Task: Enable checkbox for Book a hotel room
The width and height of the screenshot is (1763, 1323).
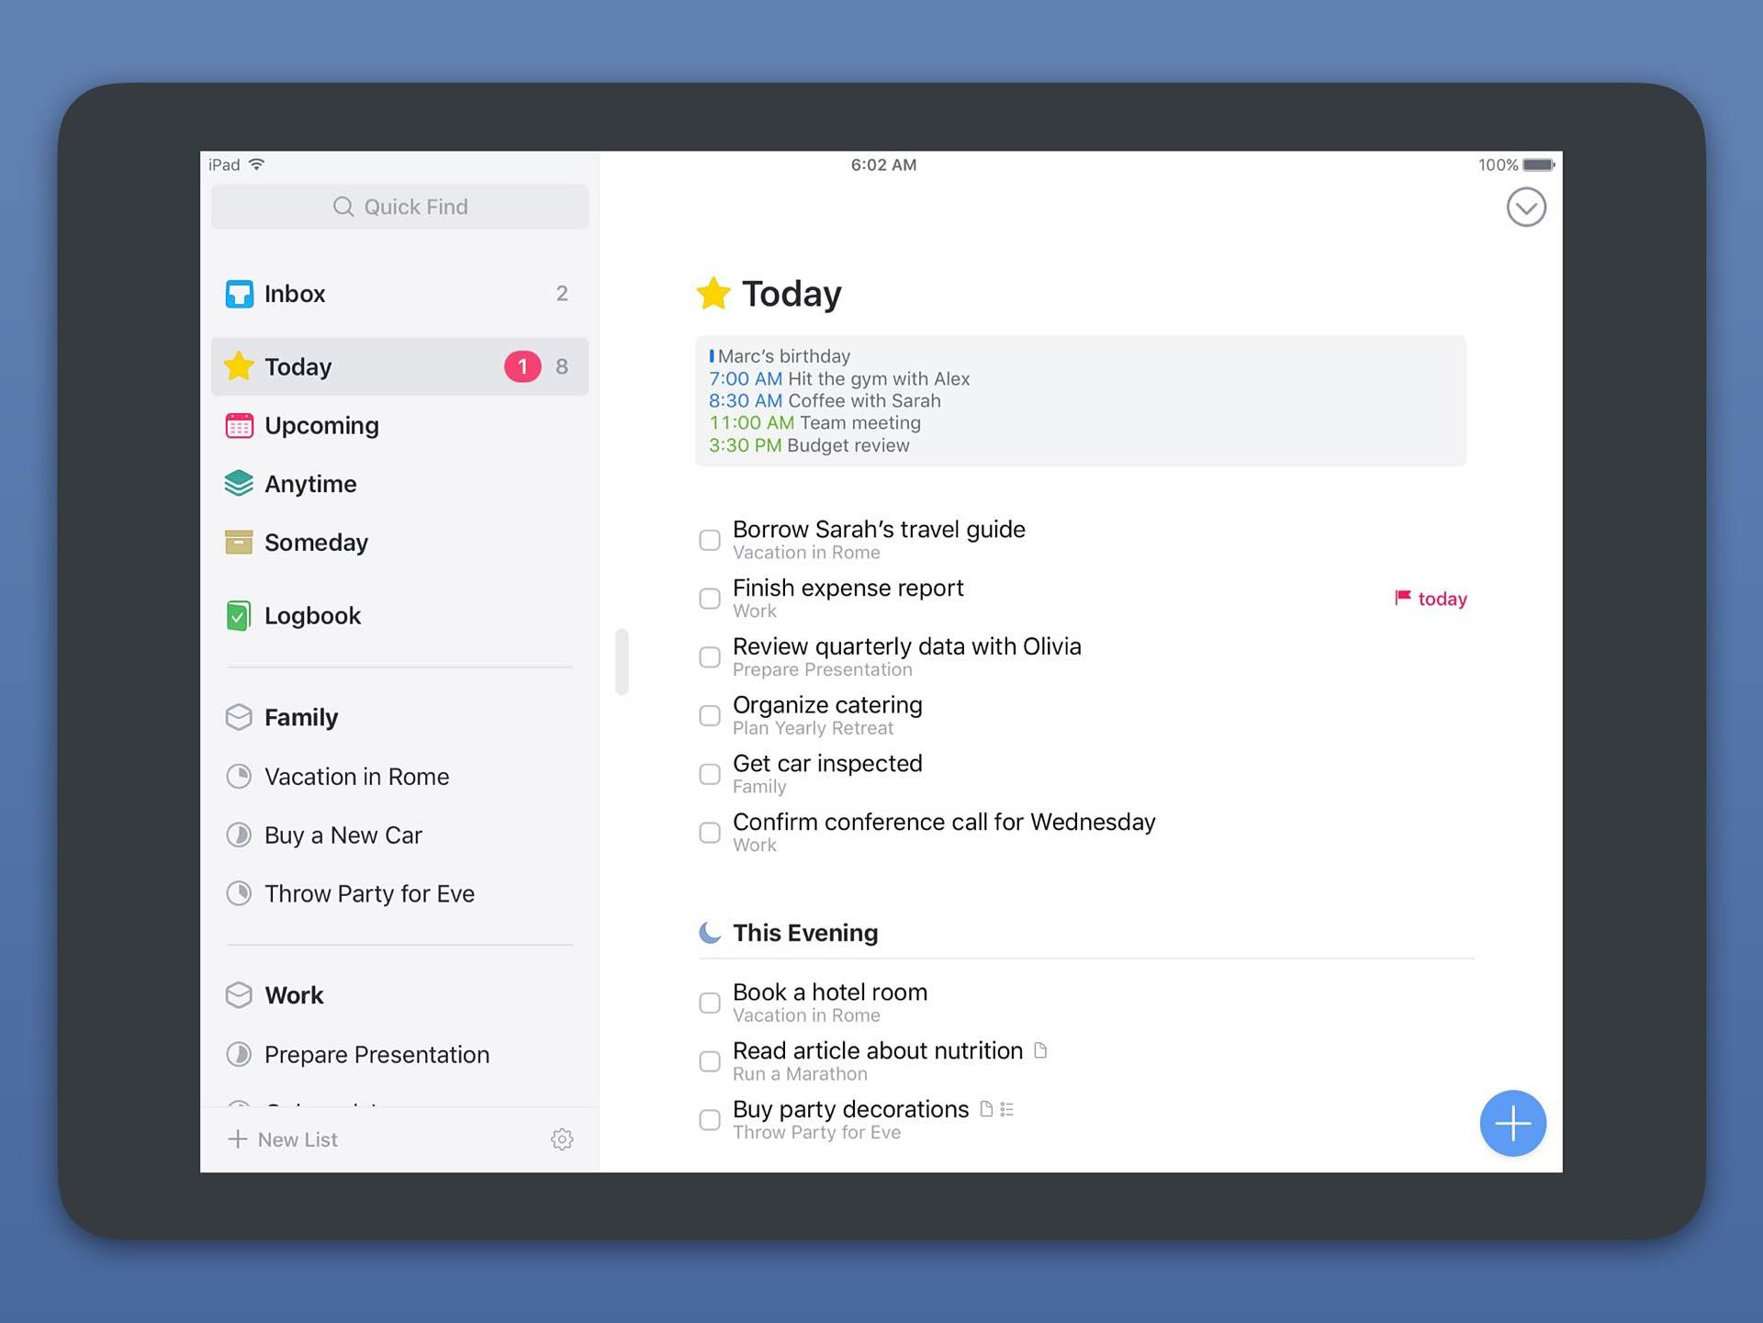Action: 710,996
